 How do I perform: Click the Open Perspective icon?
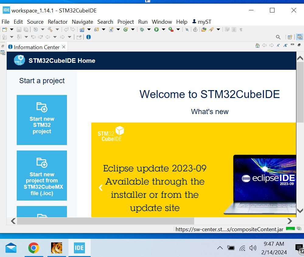click(290, 37)
